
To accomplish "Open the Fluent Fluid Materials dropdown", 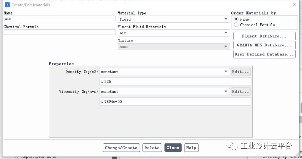I will 174,33.
